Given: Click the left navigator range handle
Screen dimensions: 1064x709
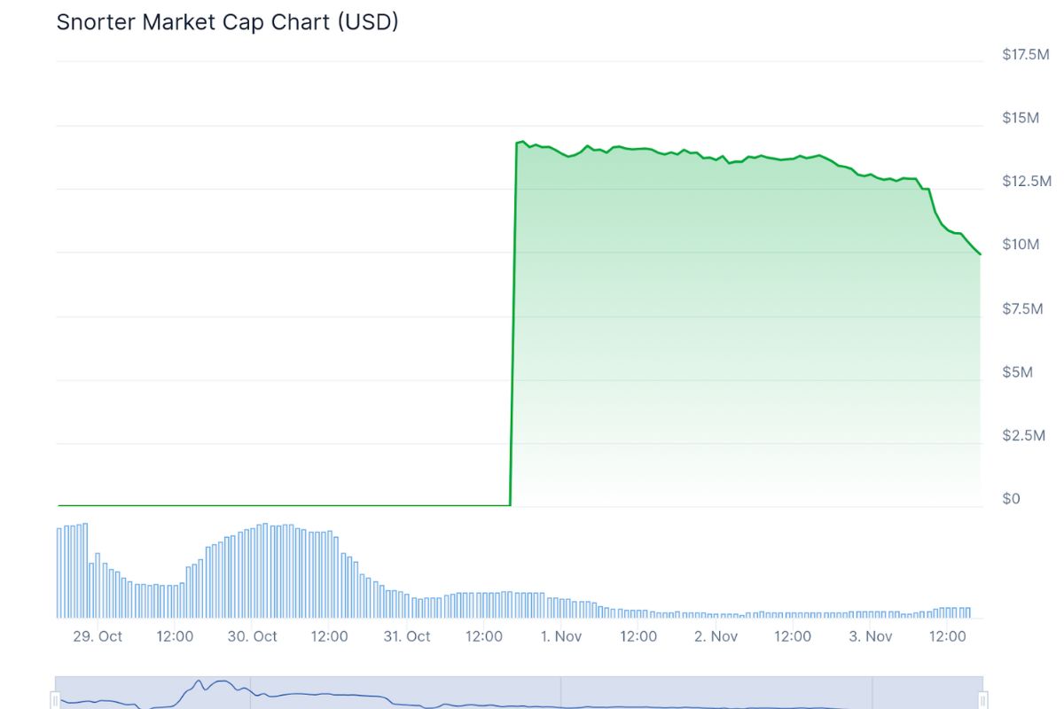Looking at the screenshot, I should click(55, 700).
